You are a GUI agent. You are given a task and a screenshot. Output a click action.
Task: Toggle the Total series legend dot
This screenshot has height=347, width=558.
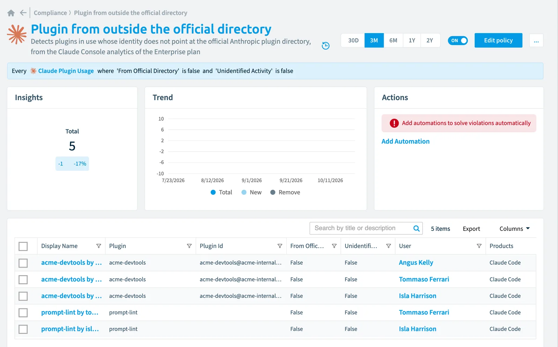pos(213,192)
